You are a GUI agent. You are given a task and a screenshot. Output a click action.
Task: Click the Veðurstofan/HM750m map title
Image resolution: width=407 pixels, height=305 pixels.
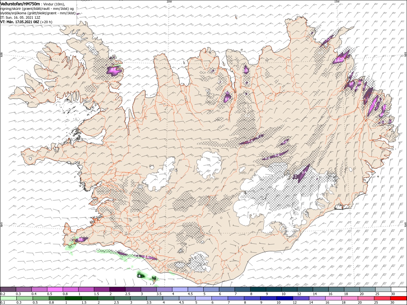(x=20, y=3)
